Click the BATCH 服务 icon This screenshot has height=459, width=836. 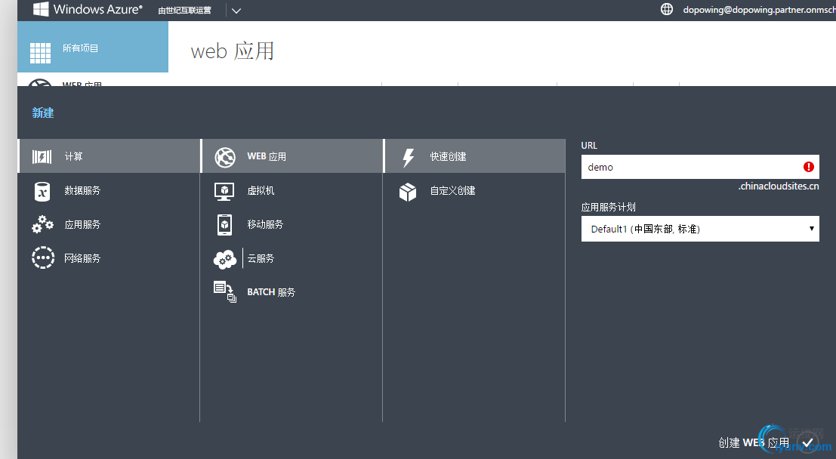(225, 292)
